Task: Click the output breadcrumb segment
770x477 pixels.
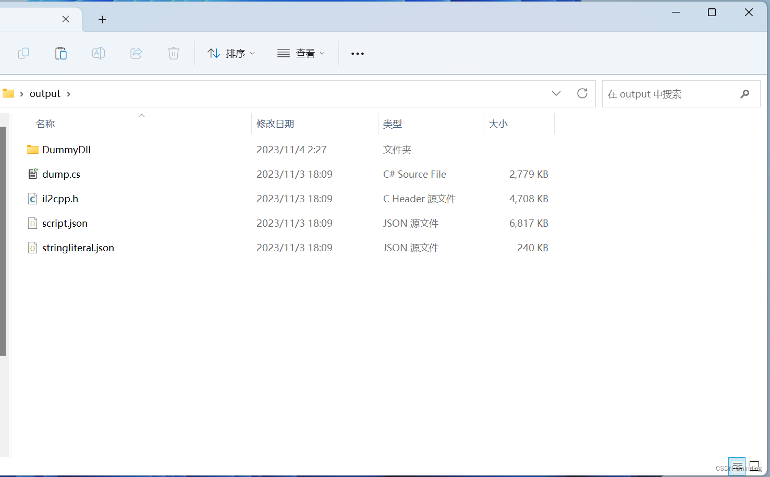Action: pyautogui.click(x=45, y=94)
